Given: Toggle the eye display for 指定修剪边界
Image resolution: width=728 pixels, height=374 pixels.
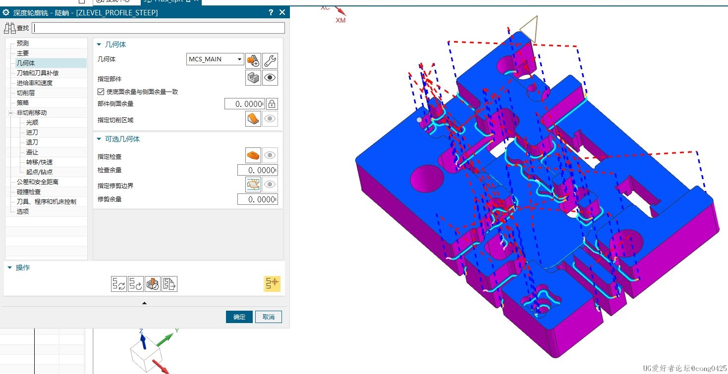Looking at the screenshot, I should [x=270, y=185].
